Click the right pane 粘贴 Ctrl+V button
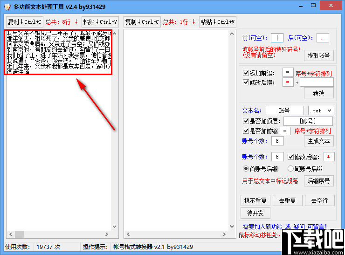345x255 pixels. [218, 22]
